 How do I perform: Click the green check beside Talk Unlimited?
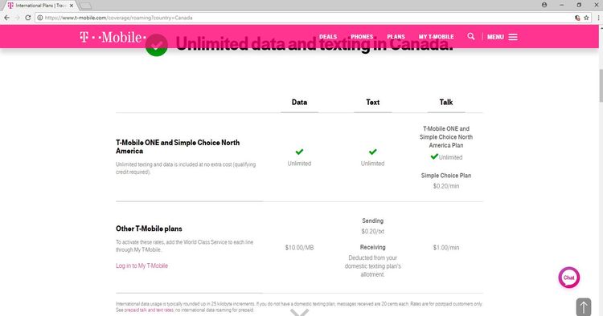[434, 156]
